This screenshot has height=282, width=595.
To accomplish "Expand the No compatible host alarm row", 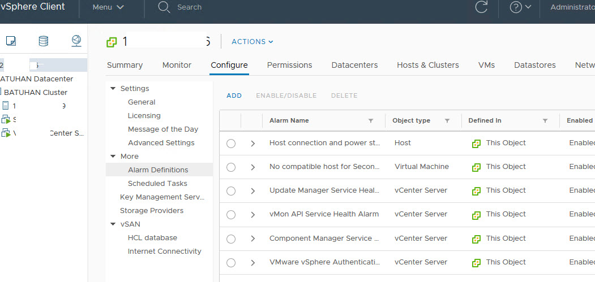I will (x=252, y=167).
